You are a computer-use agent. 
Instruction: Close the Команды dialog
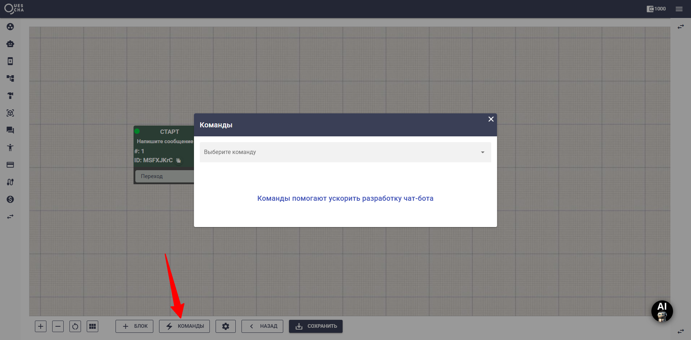(491, 119)
